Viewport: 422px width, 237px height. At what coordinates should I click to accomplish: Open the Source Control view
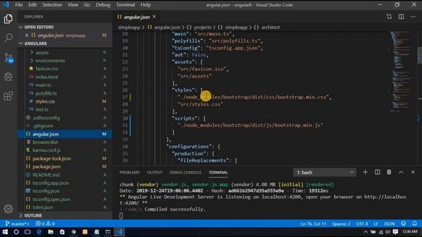[x=8, y=57]
